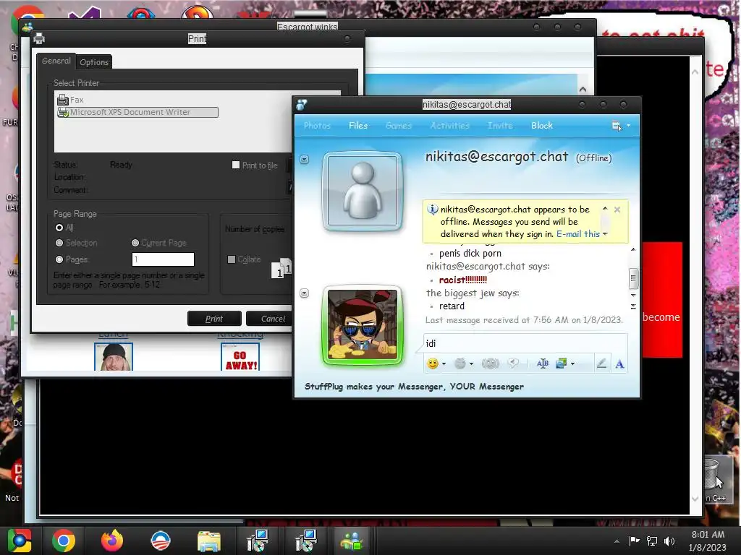Screen dimensions: 741x555
Task: Open File Explorer folder on taskbar
Action: coord(209,541)
